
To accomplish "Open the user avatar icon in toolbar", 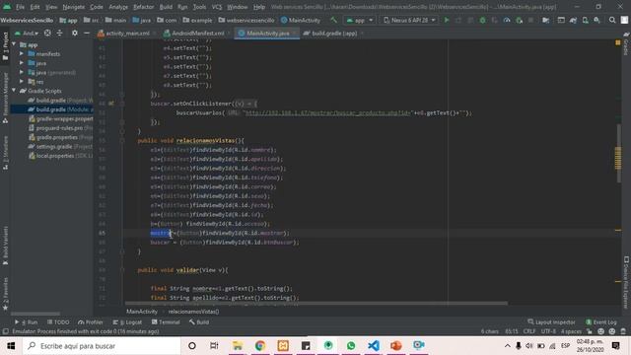I will [x=624, y=20].
